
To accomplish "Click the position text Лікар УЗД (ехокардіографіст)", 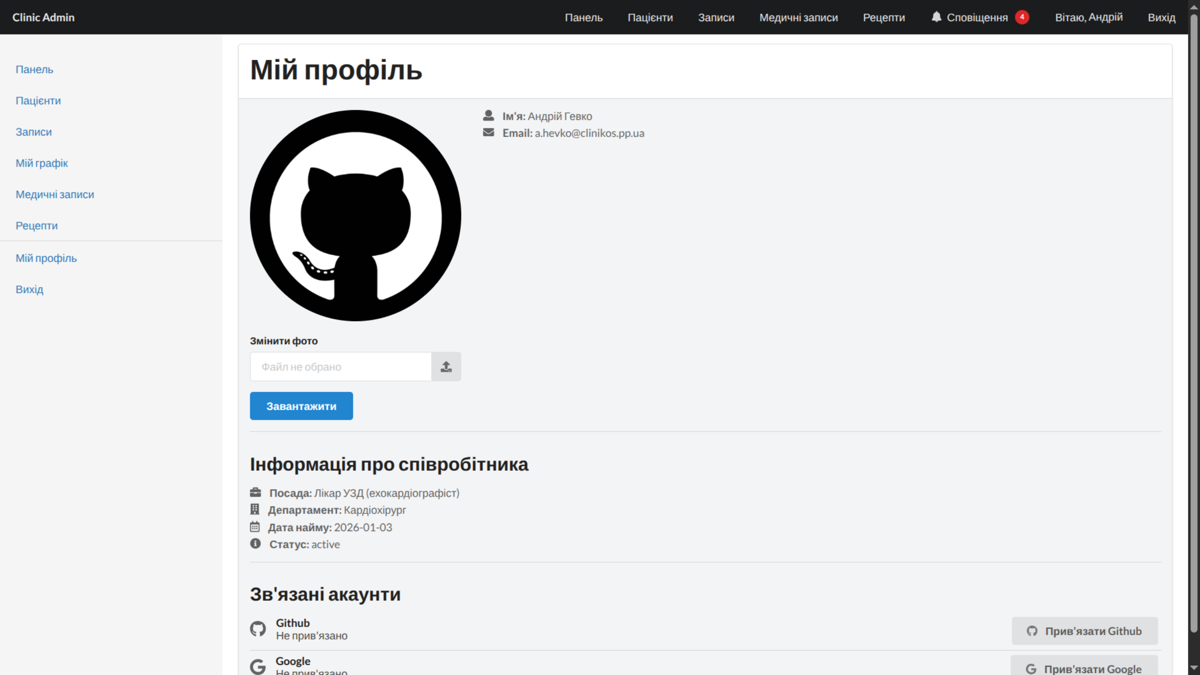I will tap(387, 493).
